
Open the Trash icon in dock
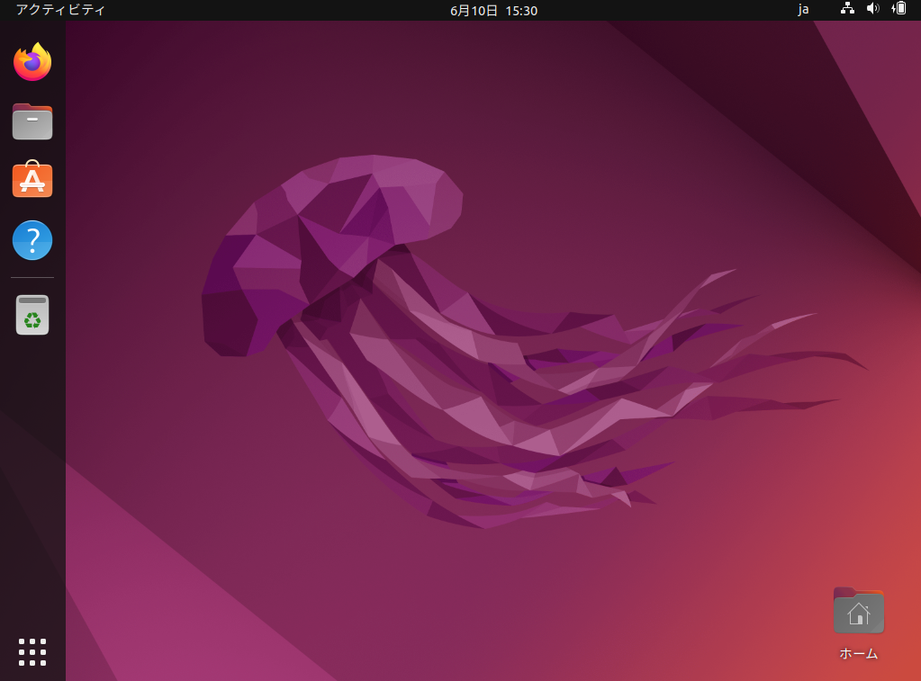(32, 315)
